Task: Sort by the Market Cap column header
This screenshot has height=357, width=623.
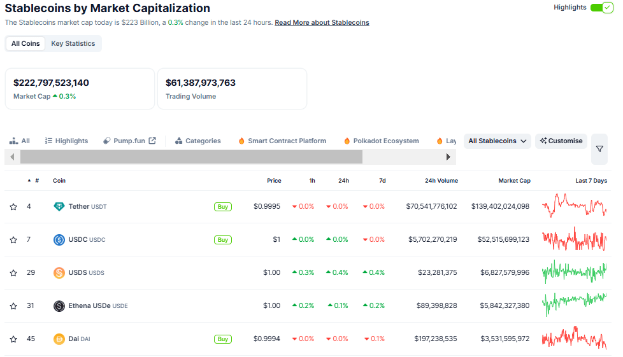Action: pos(515,181)
